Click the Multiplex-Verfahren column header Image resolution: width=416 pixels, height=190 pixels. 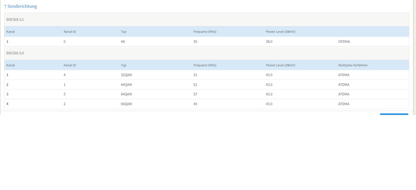[x=353, y=65]
